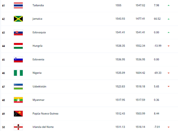Click the green up arrow for Jamaica
Image resolution: width=178 pixels, height=131 pixels.
point(169,19)
